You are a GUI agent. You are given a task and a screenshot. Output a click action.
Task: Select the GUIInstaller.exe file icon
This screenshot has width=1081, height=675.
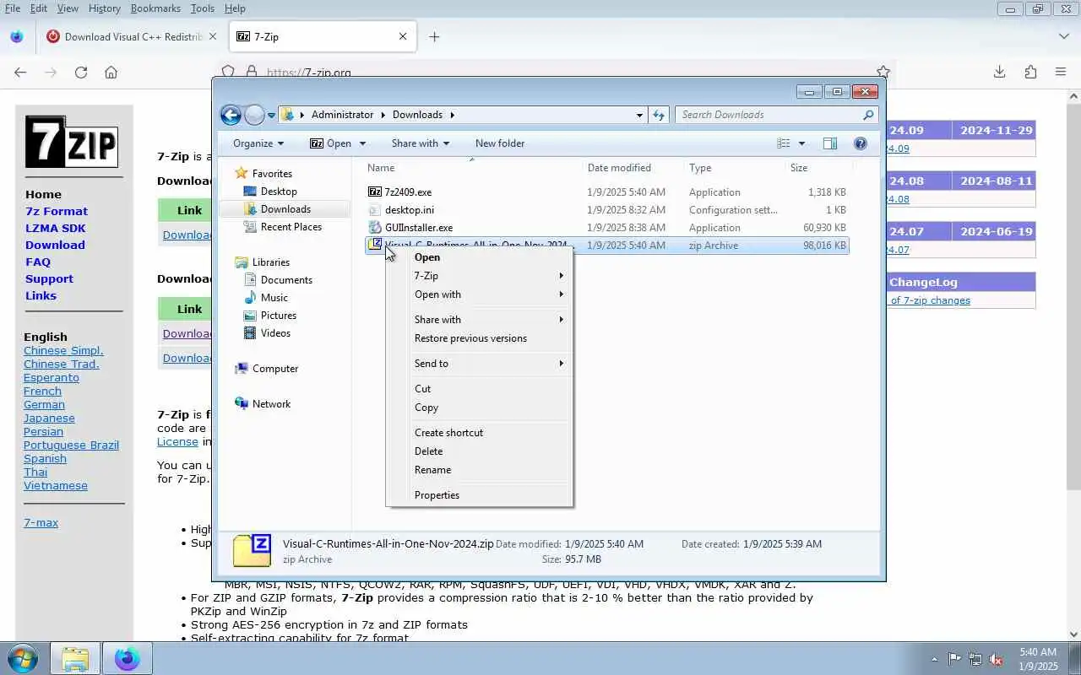(375, 228)
